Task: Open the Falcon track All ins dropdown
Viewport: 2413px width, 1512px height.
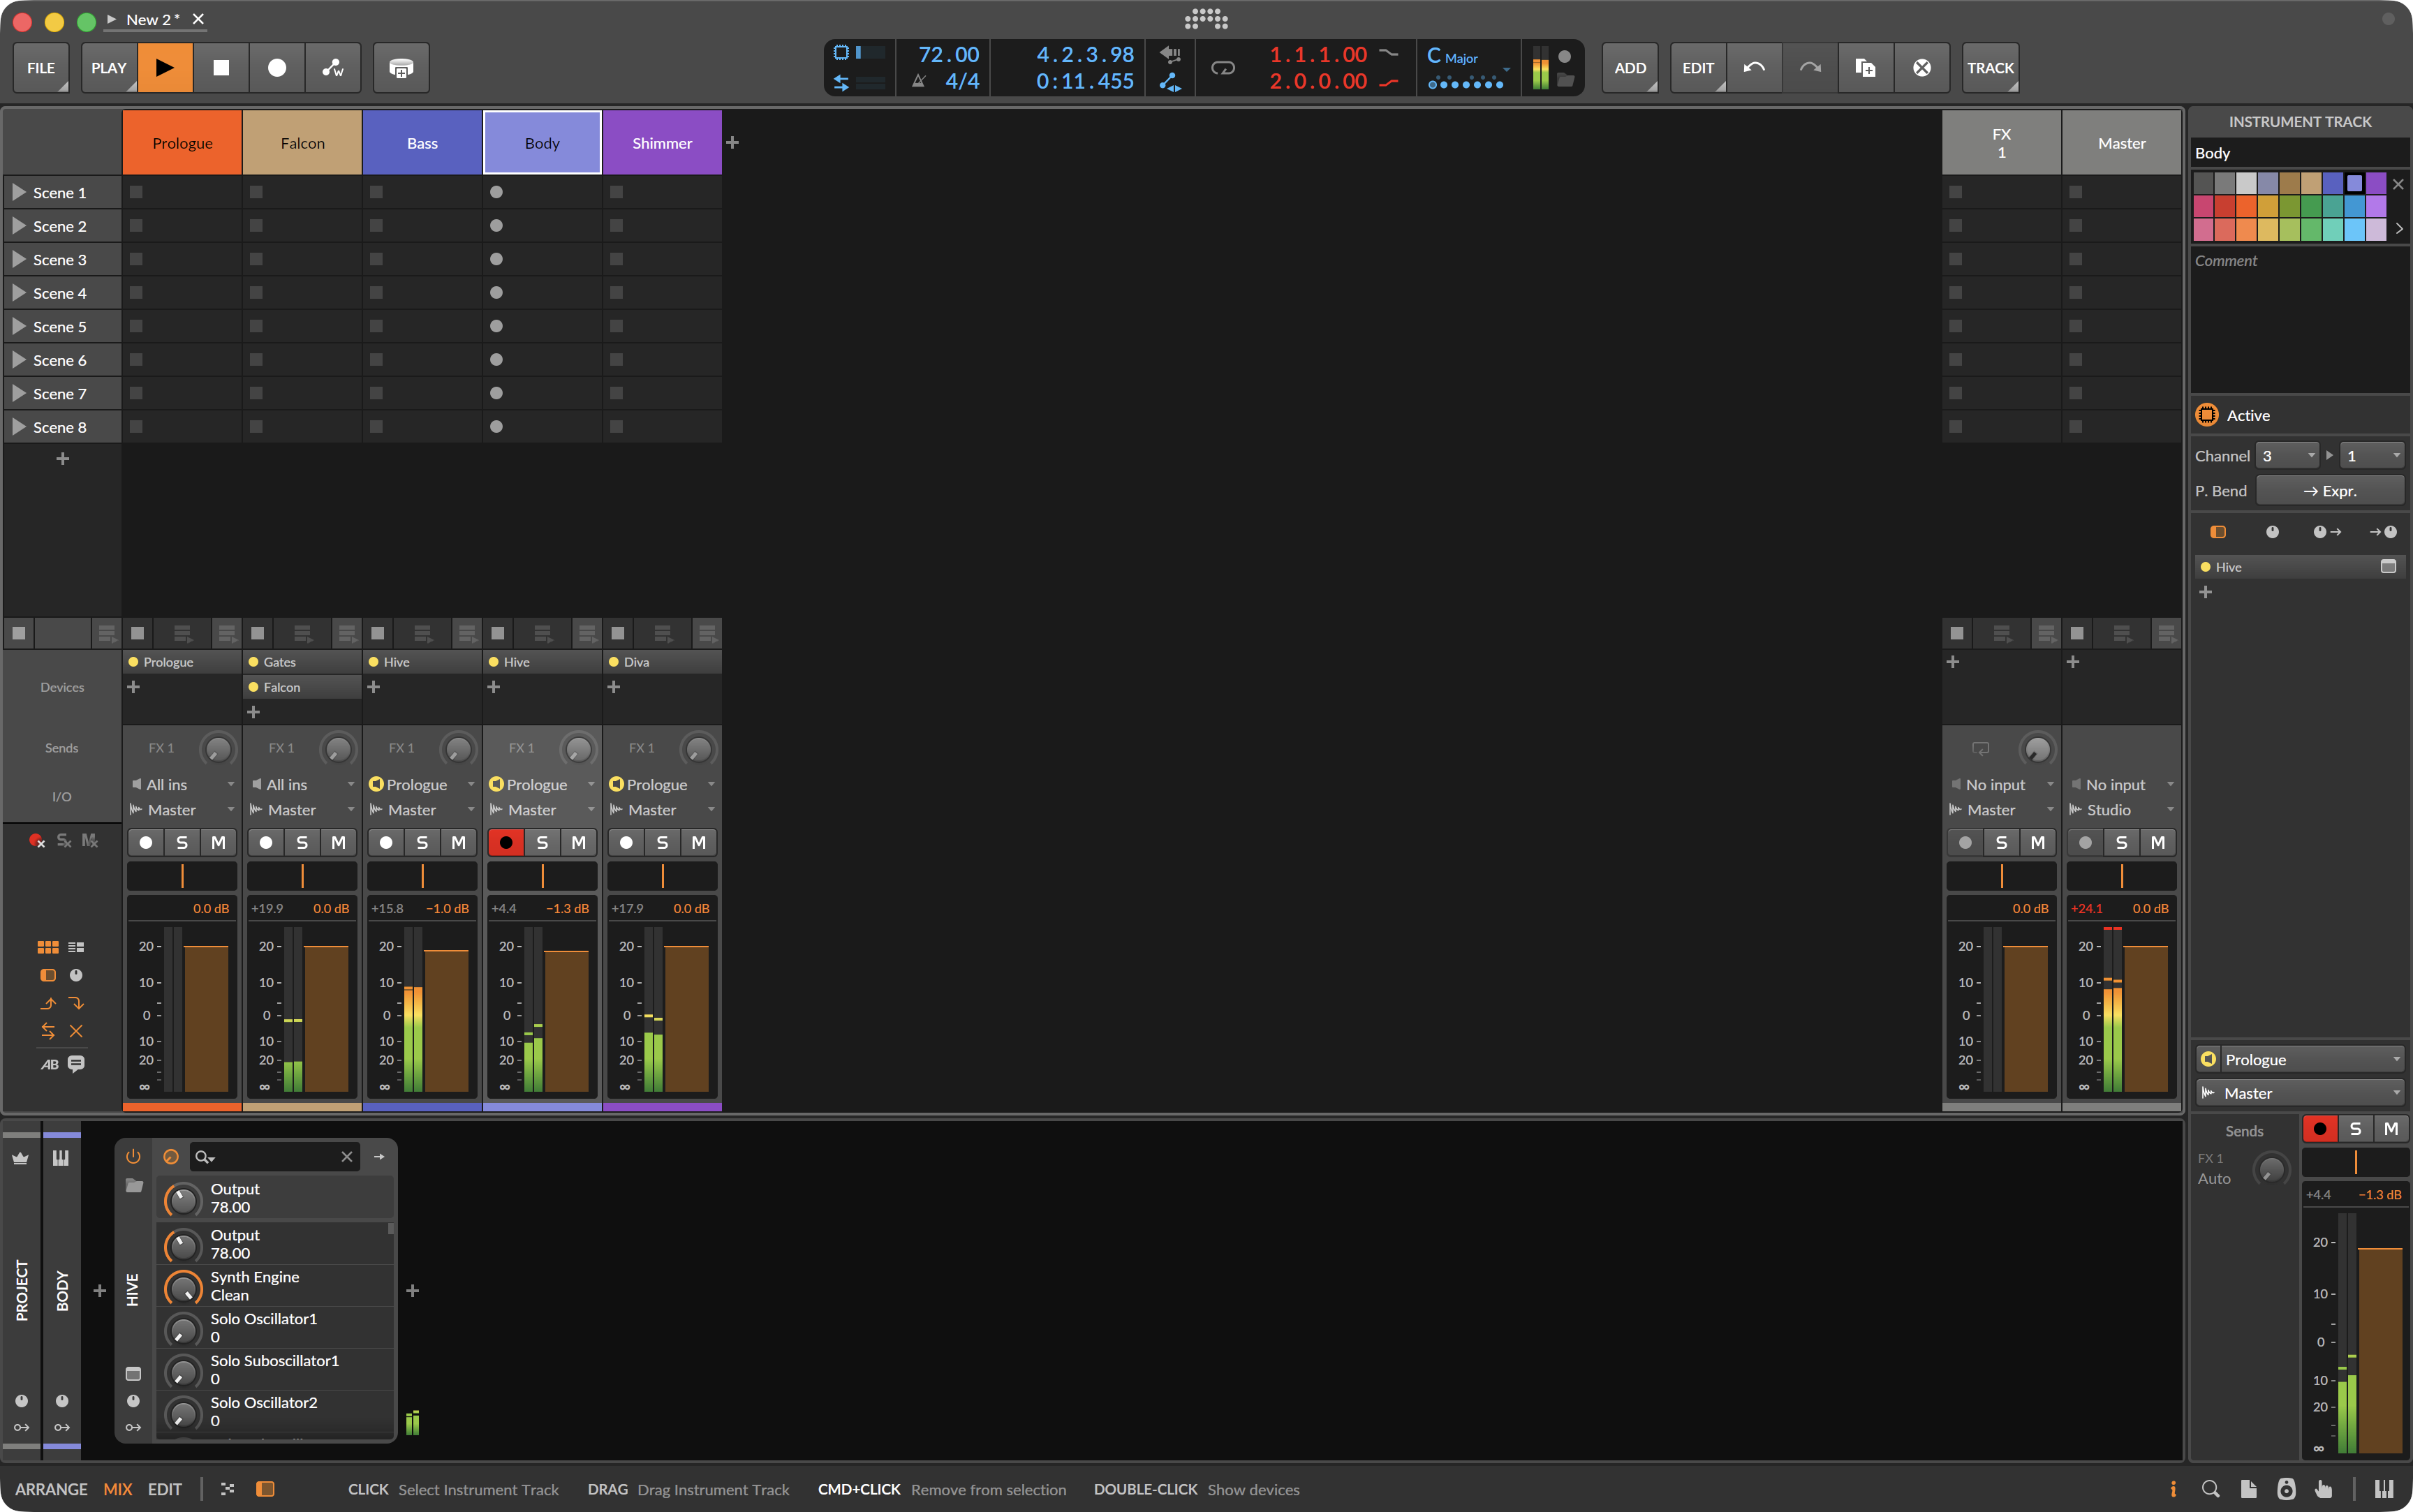Action: pos(302,785)
